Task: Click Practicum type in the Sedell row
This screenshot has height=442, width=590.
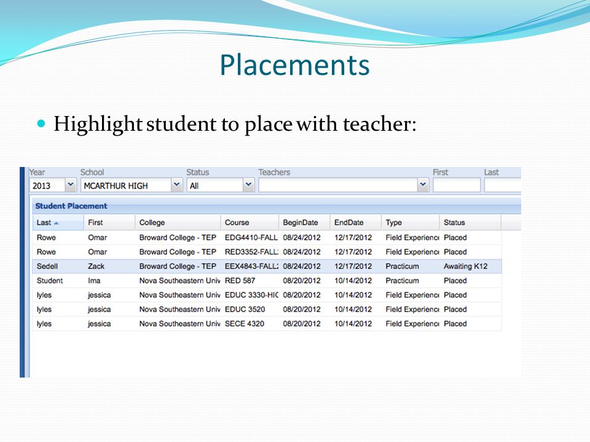Action: 402,266
